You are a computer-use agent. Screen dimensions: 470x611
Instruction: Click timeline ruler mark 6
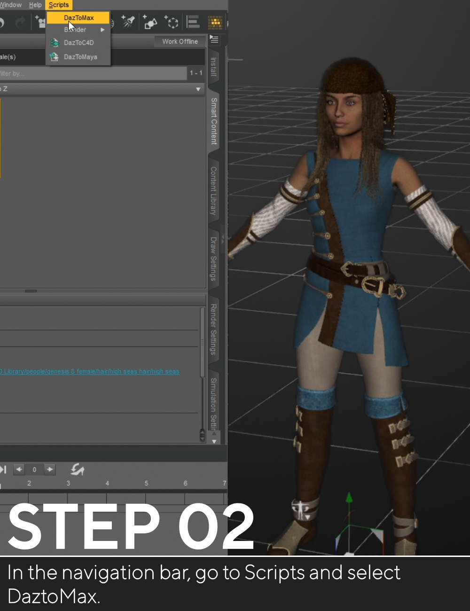pos(185,483)
